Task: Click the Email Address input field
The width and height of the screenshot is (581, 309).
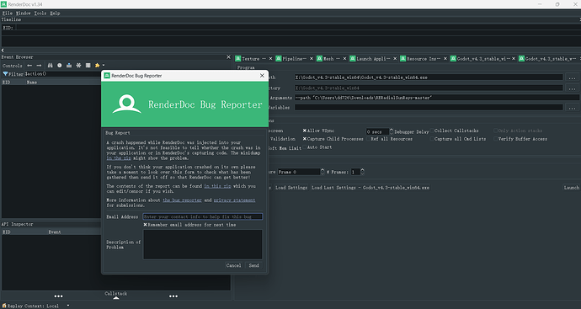Action: (203, 216)
